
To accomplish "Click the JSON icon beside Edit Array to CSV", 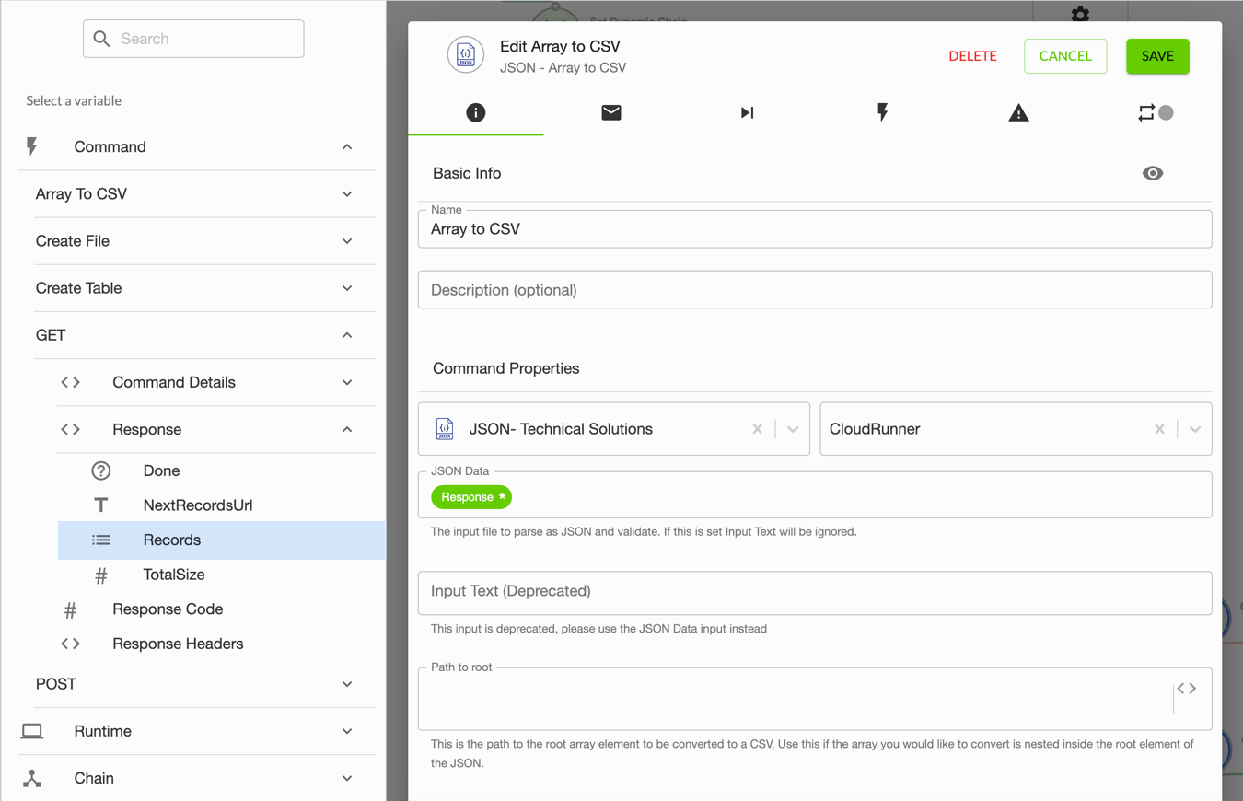I will (466, 55).
